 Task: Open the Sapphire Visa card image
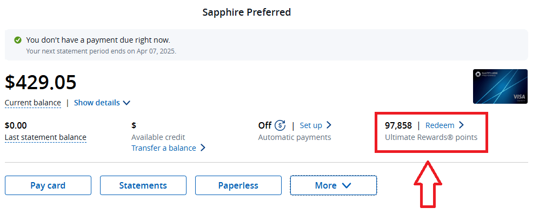click(500, 86)
